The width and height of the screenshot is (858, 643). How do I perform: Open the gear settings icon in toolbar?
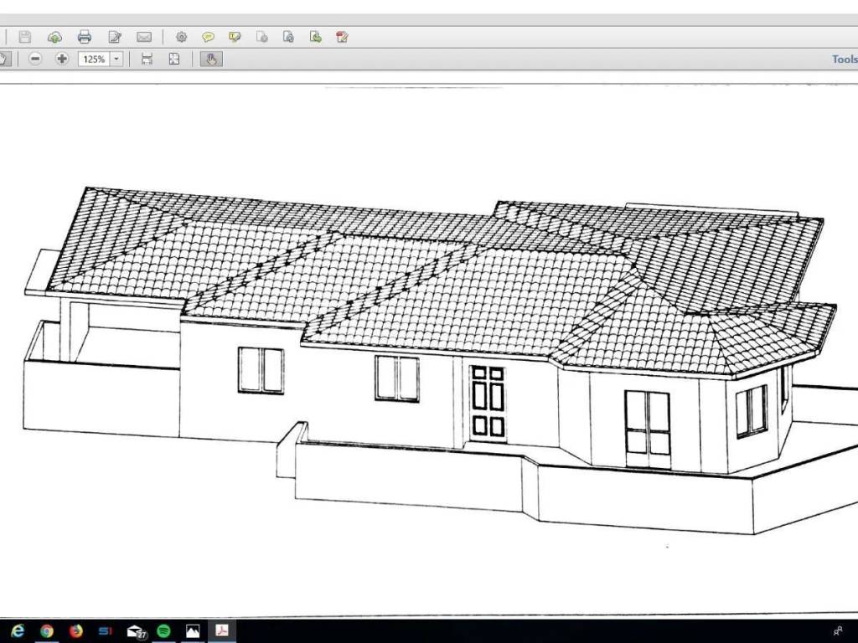[x=181, y=37]
